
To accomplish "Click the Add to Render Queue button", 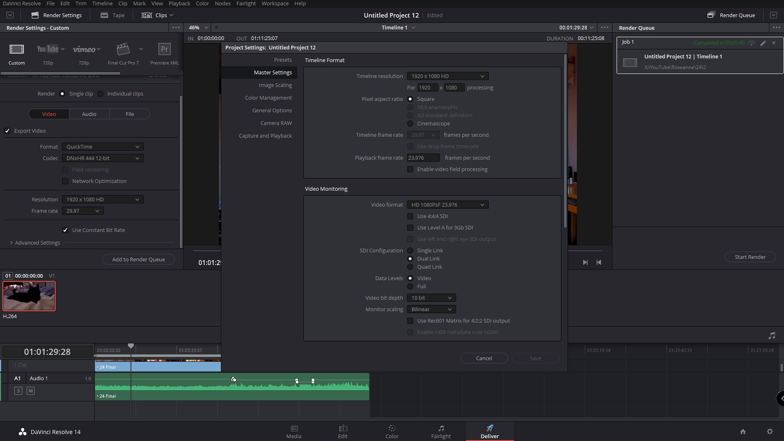I will coord(138,259).
